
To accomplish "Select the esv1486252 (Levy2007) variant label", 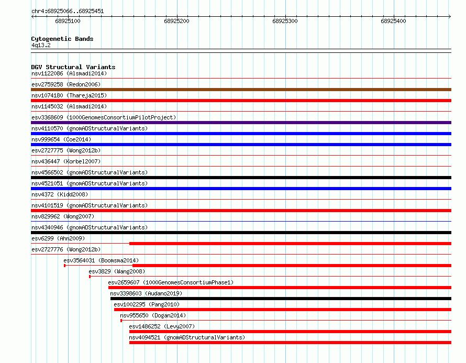I will (x=162, y=326).
